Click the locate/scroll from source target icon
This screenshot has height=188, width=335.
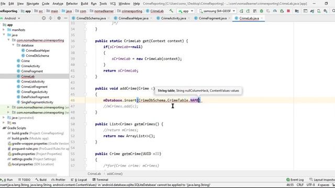pos(44,18)
